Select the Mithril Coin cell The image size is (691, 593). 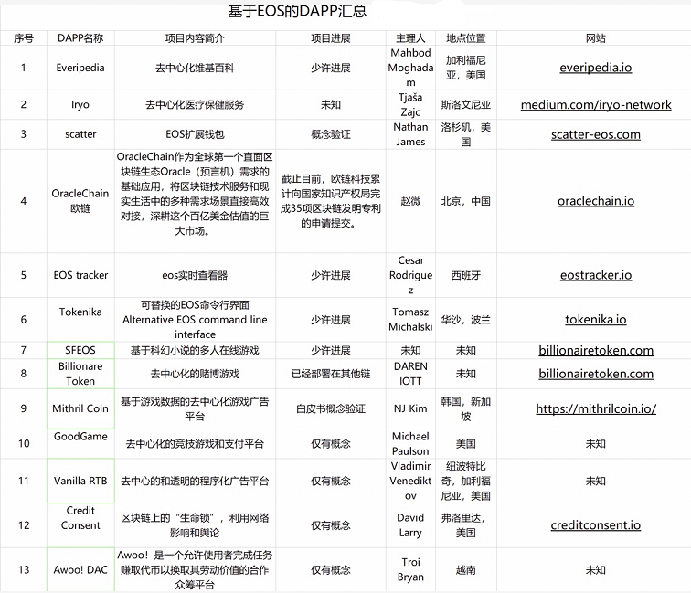pyautogui.click(x=80, y=408)
